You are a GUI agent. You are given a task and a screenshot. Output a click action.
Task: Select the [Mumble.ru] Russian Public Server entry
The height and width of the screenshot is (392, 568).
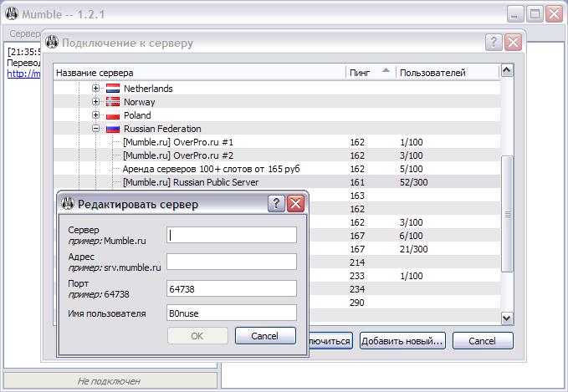191,182
